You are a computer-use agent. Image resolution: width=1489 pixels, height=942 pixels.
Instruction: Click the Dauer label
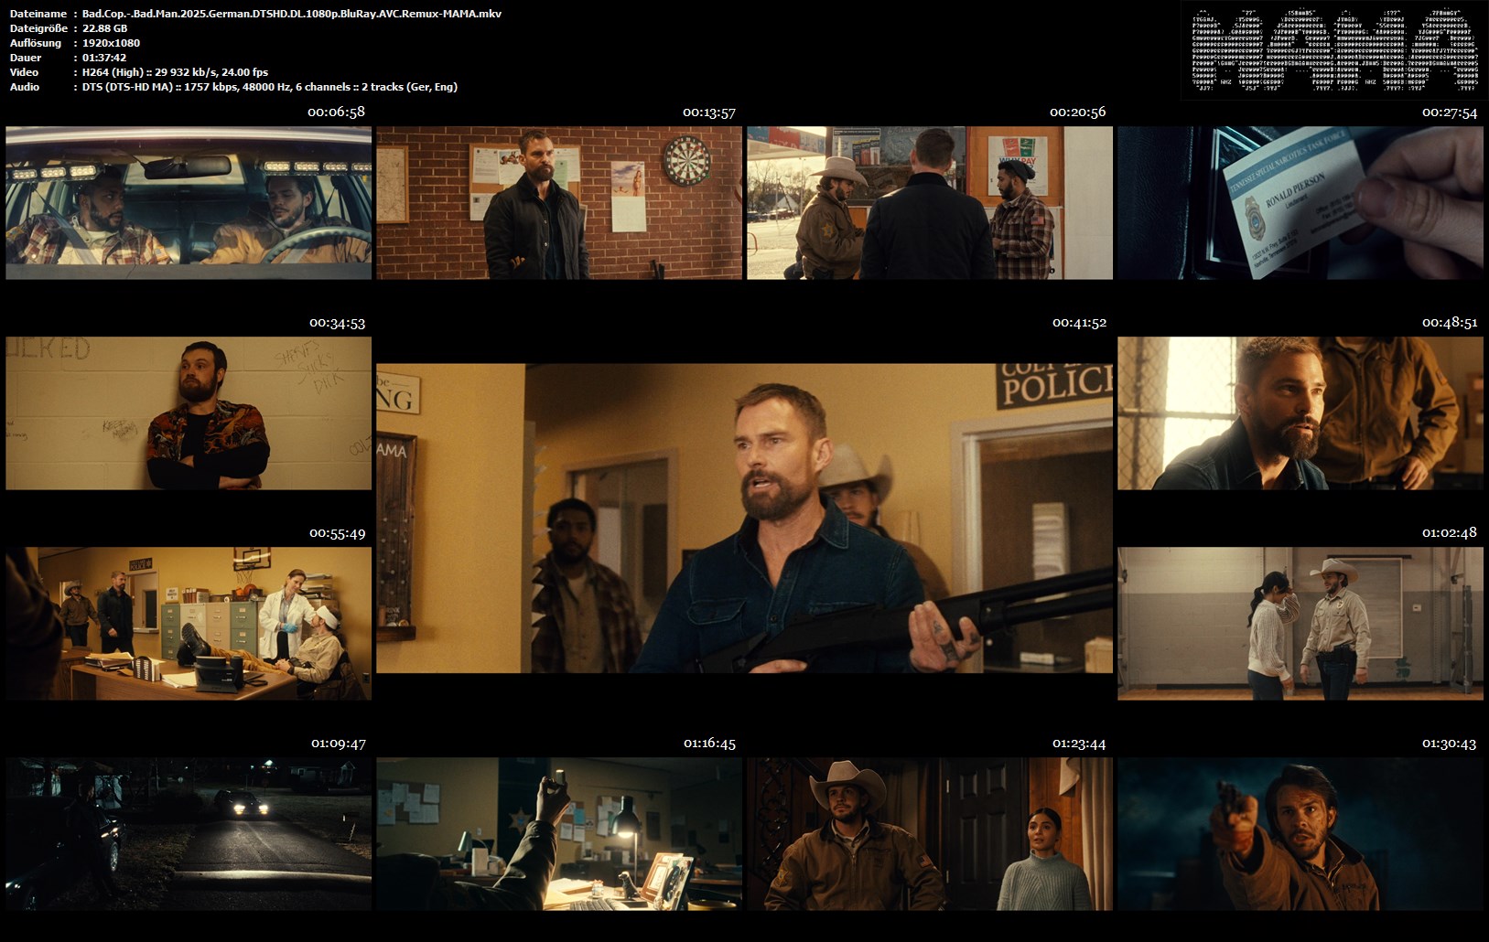point(25,58)
